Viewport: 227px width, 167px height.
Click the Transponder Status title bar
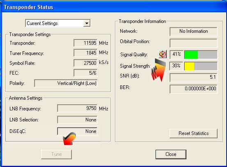pos(113,7)
